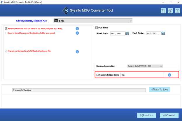
Task: Click the Start Date field Mar 1, 2000
Action: click(118, 33)
